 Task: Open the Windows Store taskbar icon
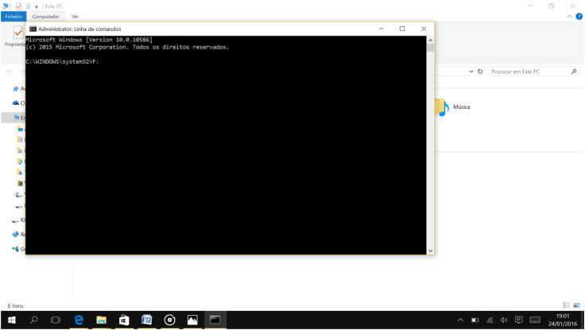[x=124, y=320]
